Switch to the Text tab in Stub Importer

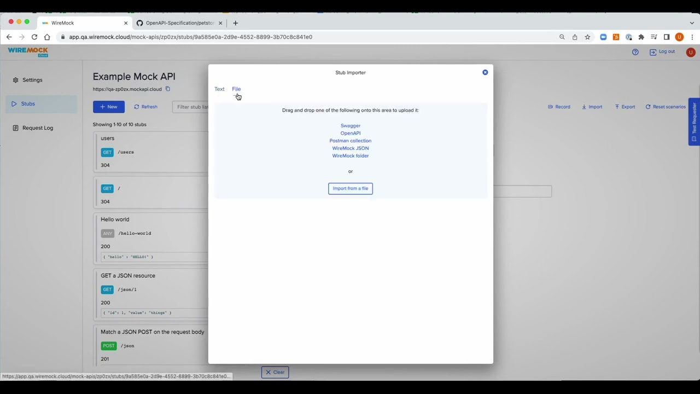point(219,89)
